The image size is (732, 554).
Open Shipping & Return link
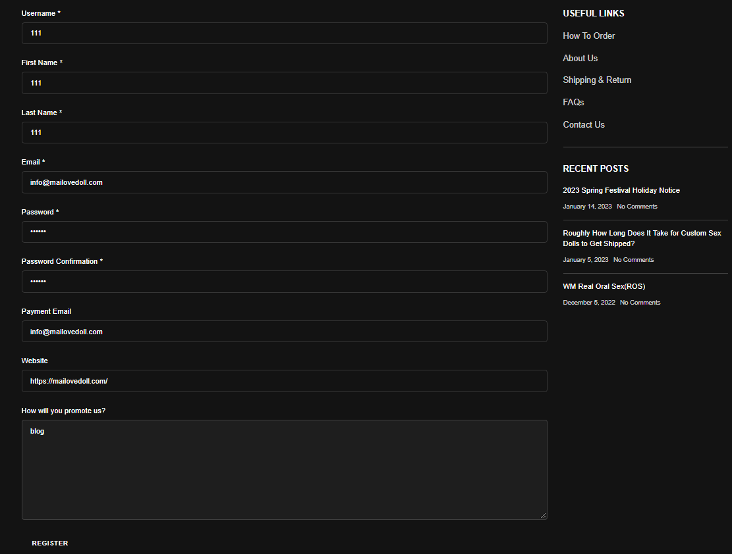tap(597, 80)
